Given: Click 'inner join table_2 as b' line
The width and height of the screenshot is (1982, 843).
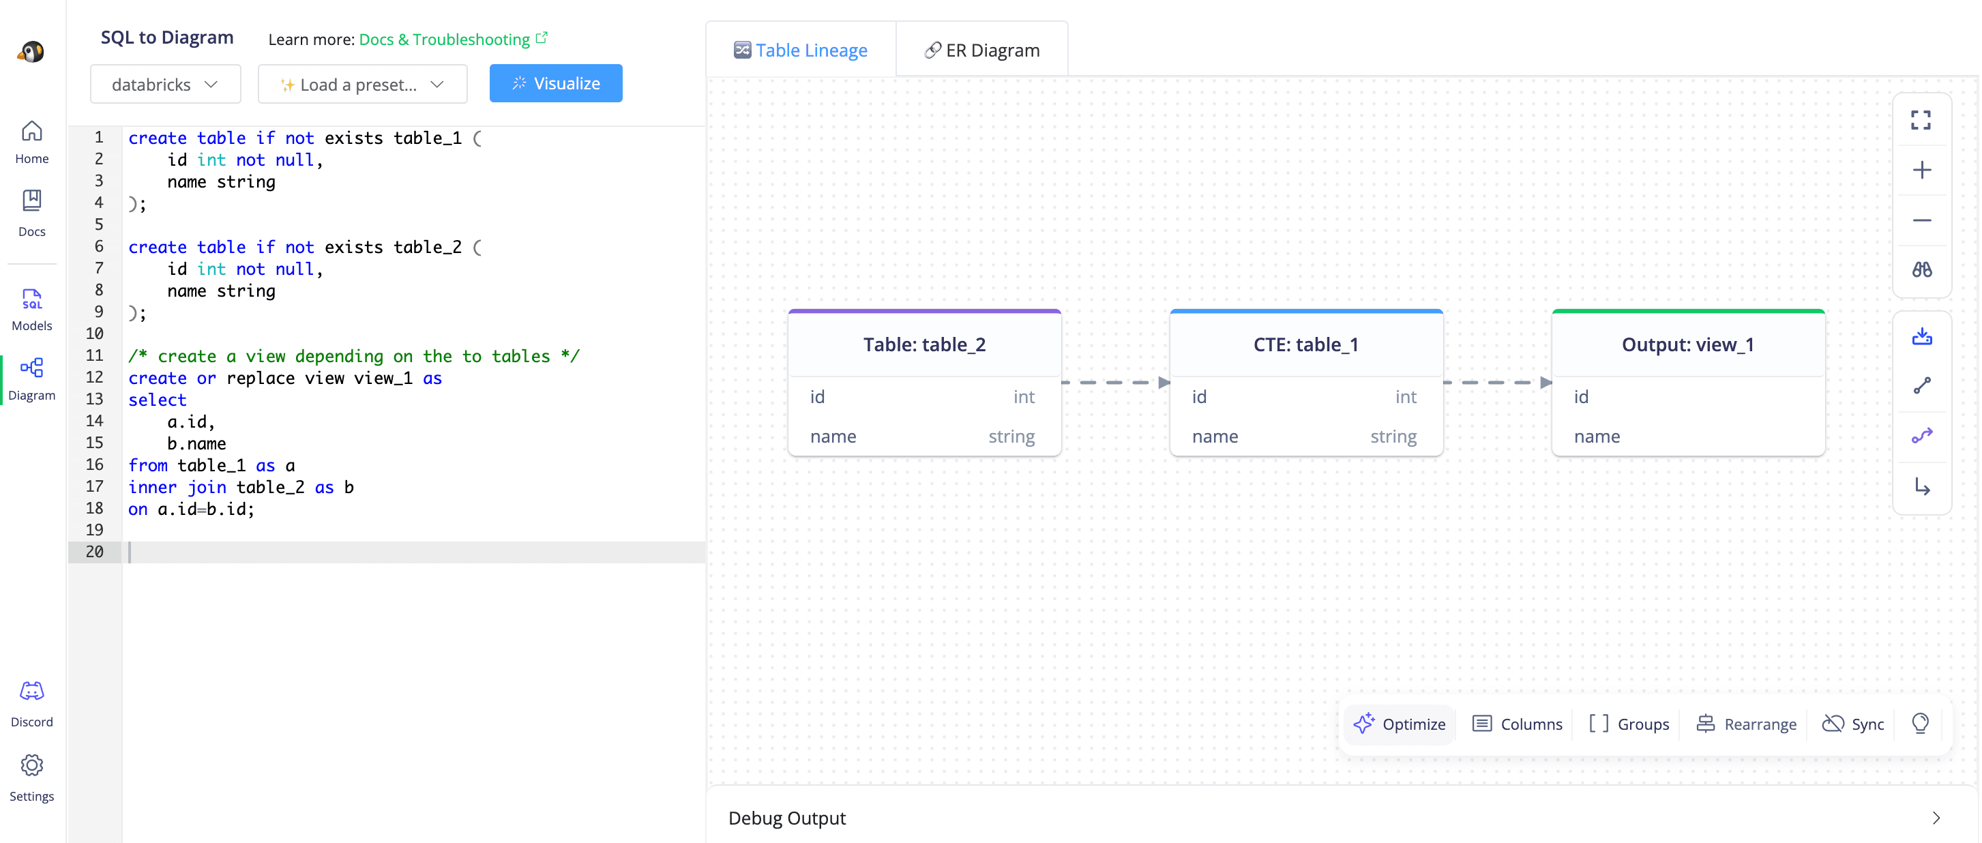Looking at the screenshot, I should point(241,487).
